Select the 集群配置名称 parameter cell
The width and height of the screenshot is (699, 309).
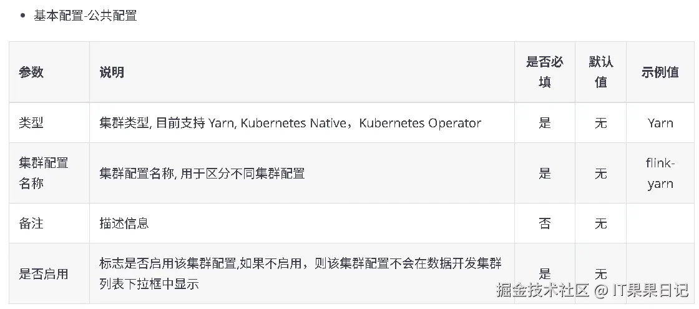point(44,173)
